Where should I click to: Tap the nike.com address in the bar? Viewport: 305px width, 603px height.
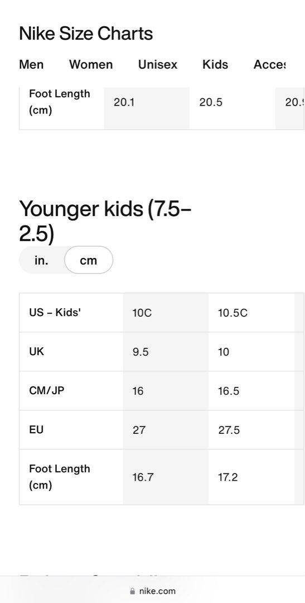[157, 591]
